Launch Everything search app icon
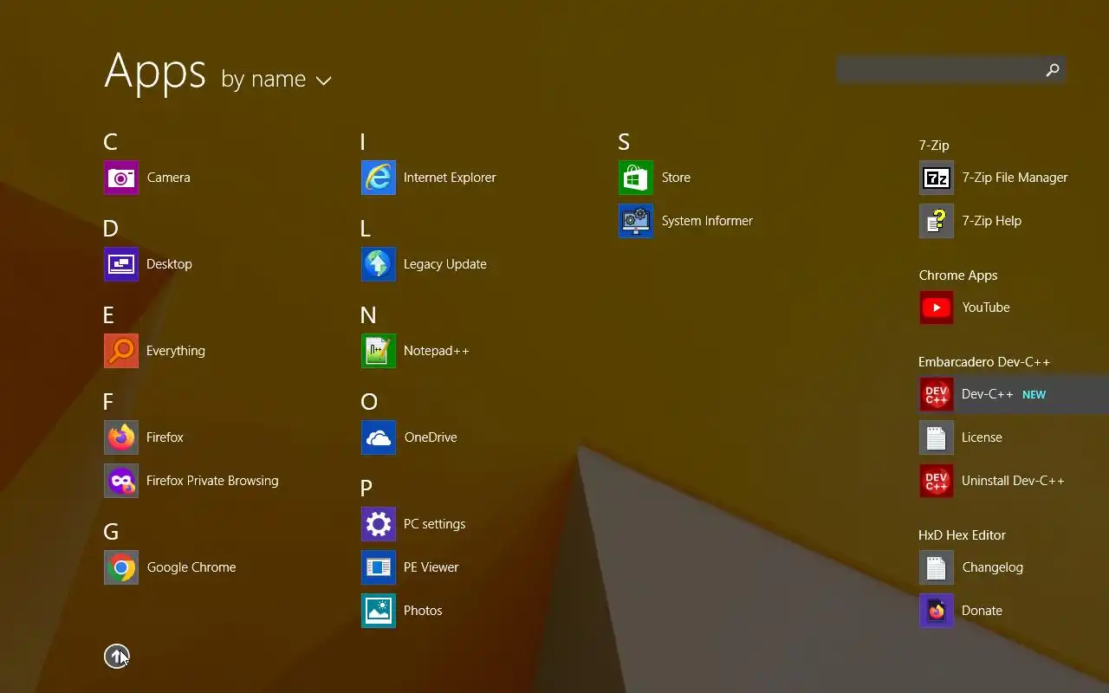Screen dimensions: 1109x693 (121, 351)
